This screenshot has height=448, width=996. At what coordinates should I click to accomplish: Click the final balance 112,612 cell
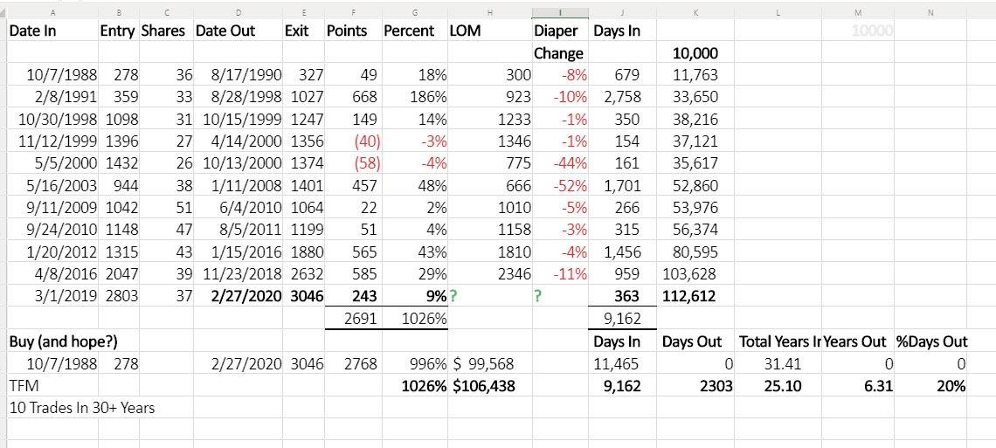pos(689,296)
